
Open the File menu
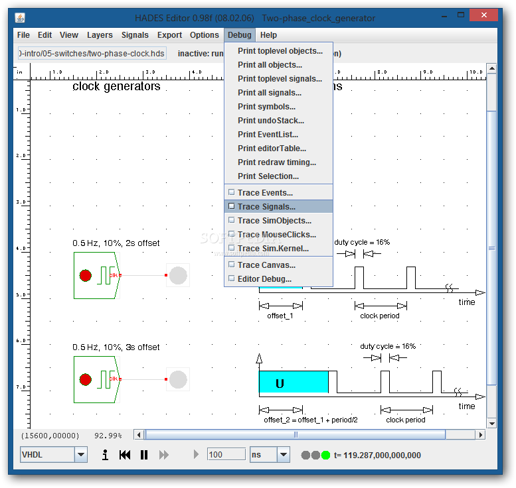click(x=23, y=35)
